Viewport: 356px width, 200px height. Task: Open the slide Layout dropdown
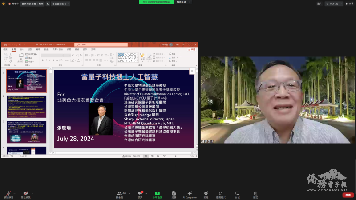(x=32, y=54)
